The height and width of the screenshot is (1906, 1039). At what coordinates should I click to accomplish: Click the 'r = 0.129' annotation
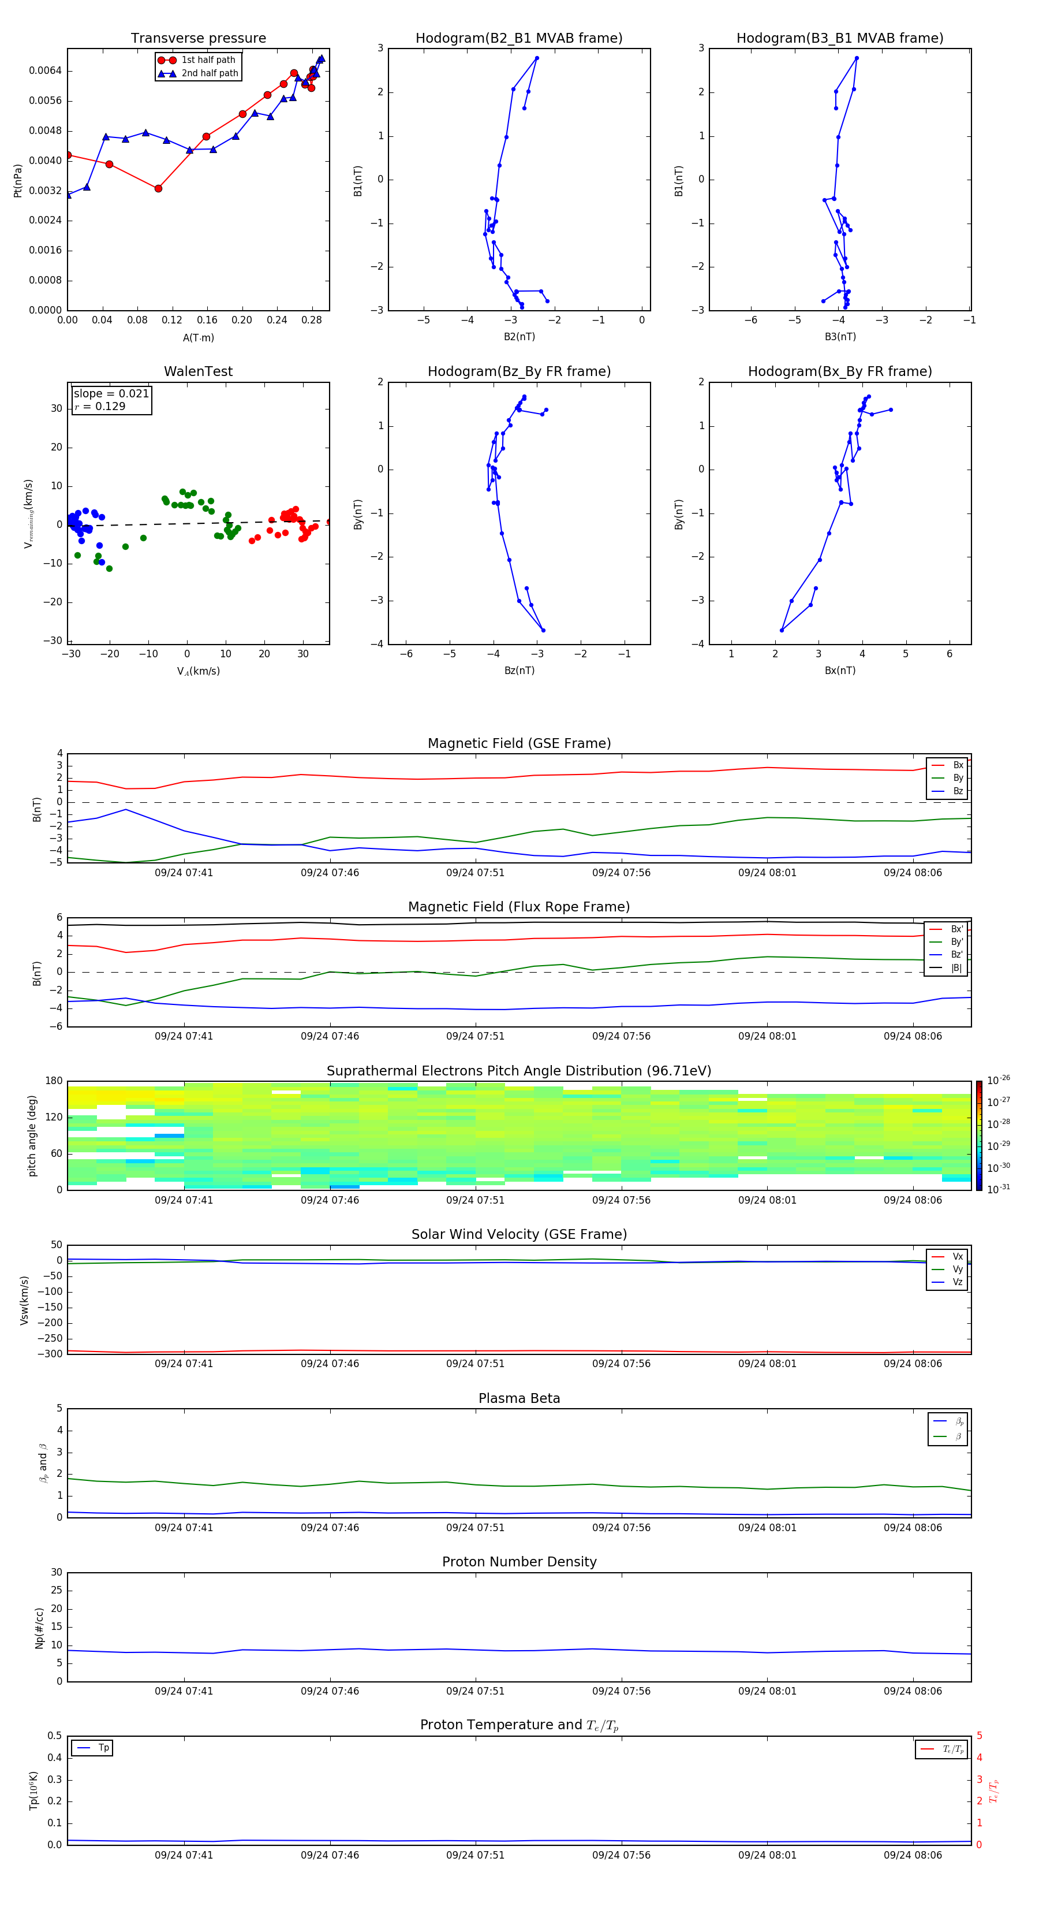[100, 406]
